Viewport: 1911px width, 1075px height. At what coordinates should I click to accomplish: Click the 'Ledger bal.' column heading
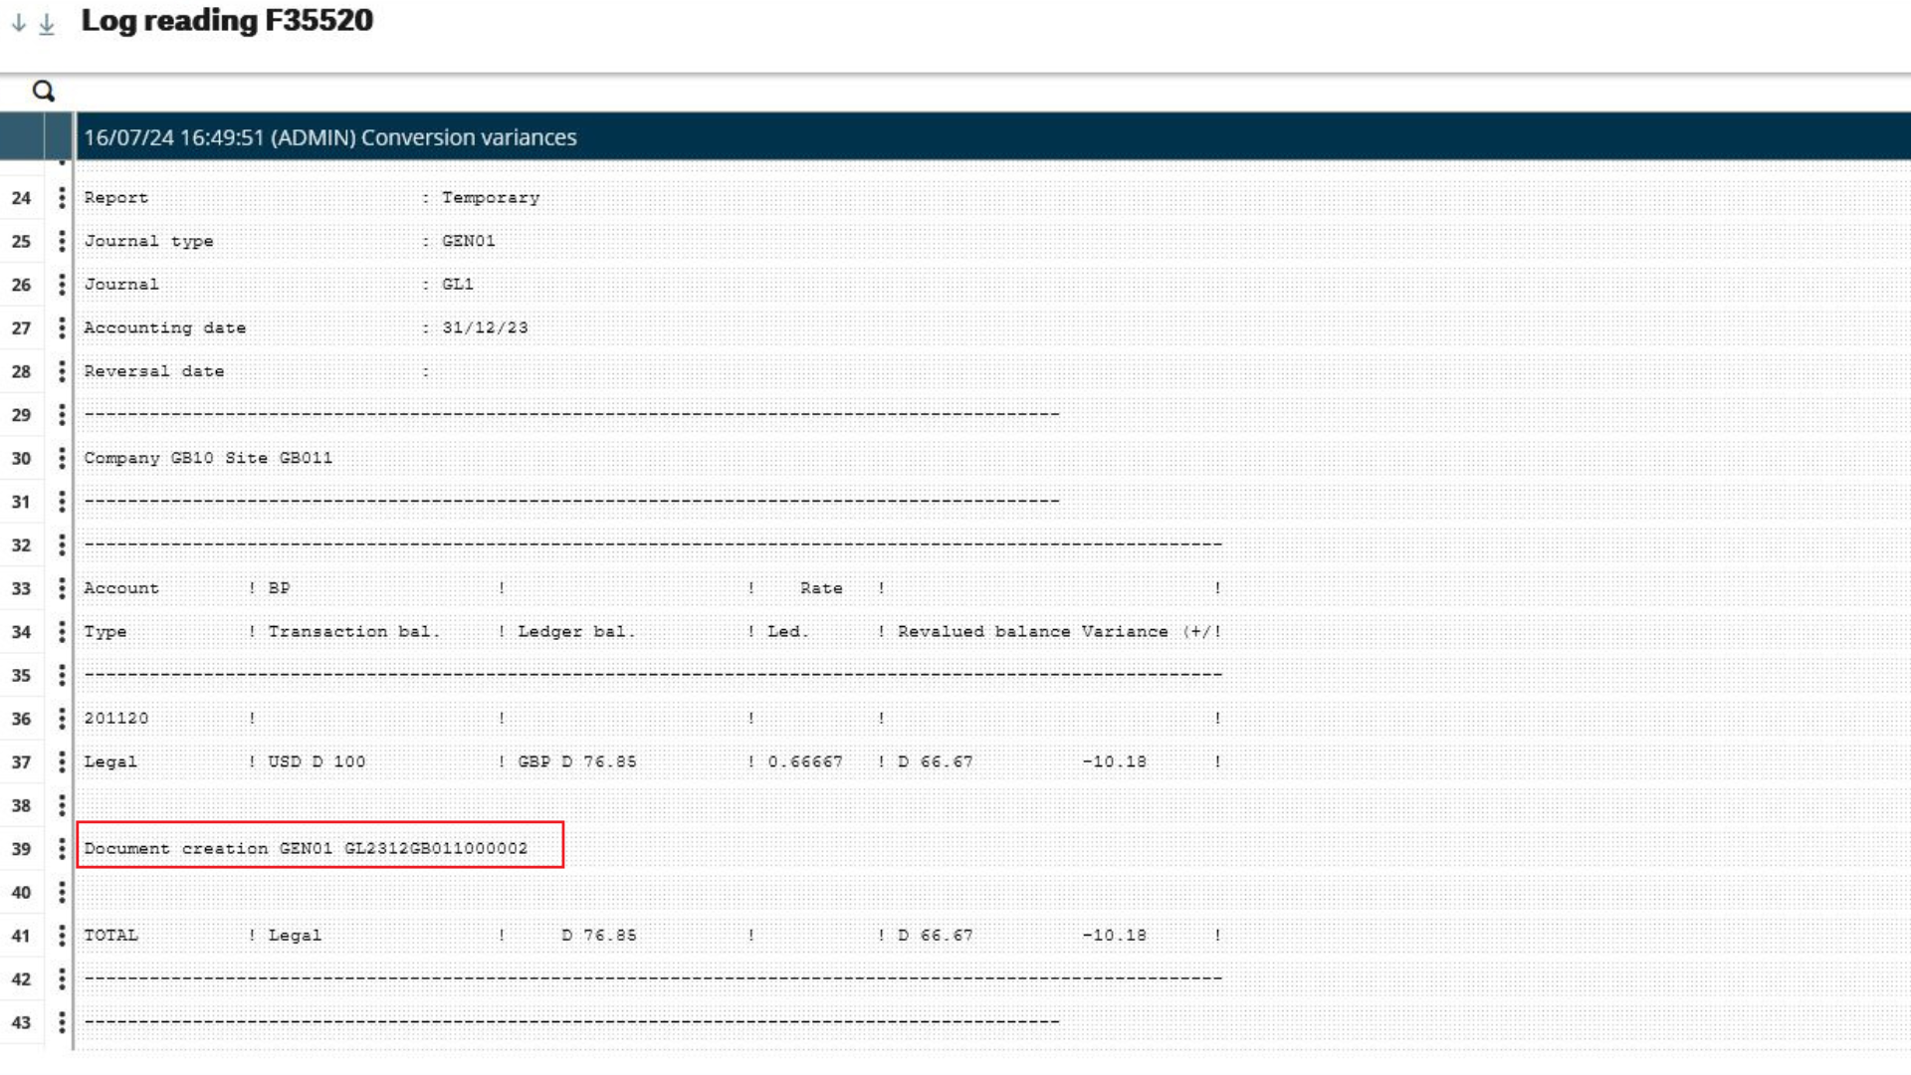[575, 632]
